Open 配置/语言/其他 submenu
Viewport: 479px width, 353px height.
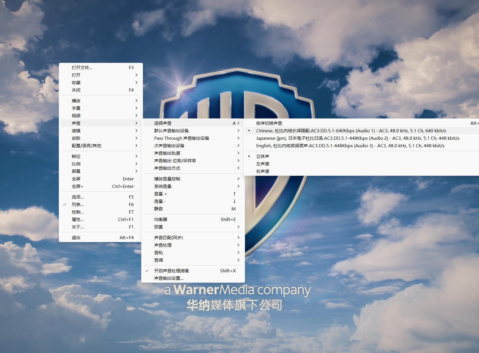[x=101, y=146]
